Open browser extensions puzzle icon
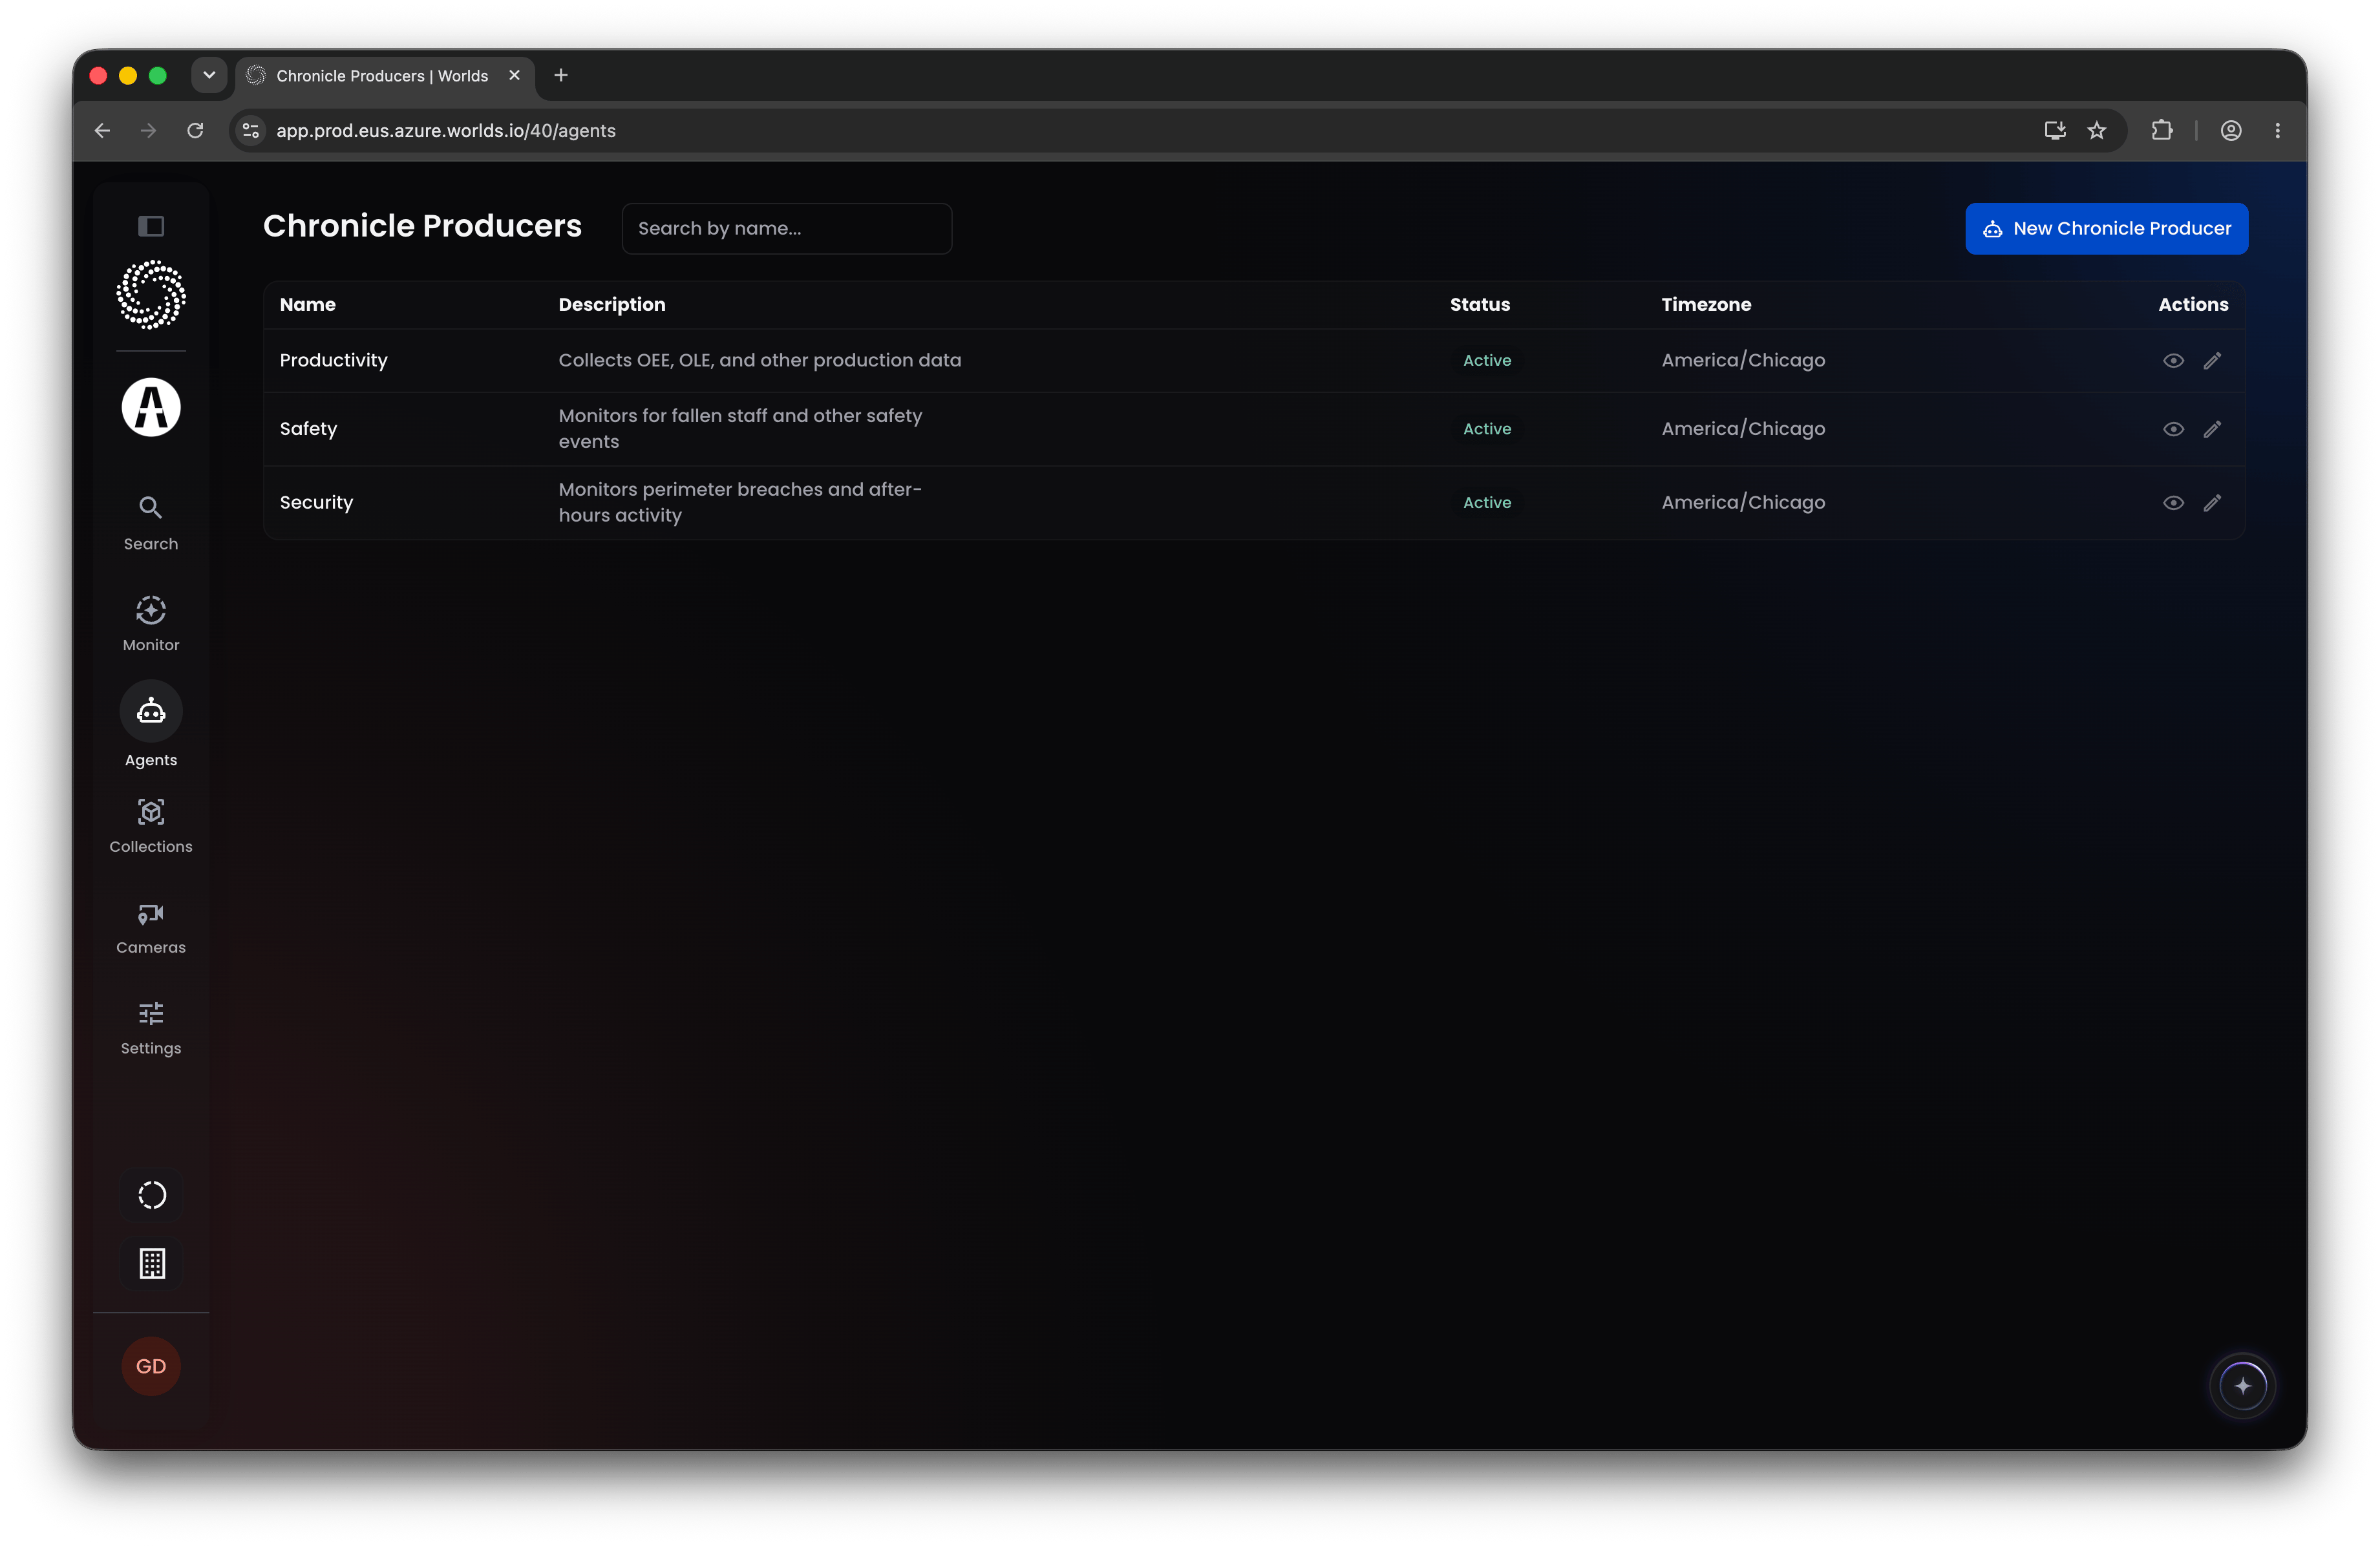This screenshot has height=1546, width=2380. coord(2162,131)
